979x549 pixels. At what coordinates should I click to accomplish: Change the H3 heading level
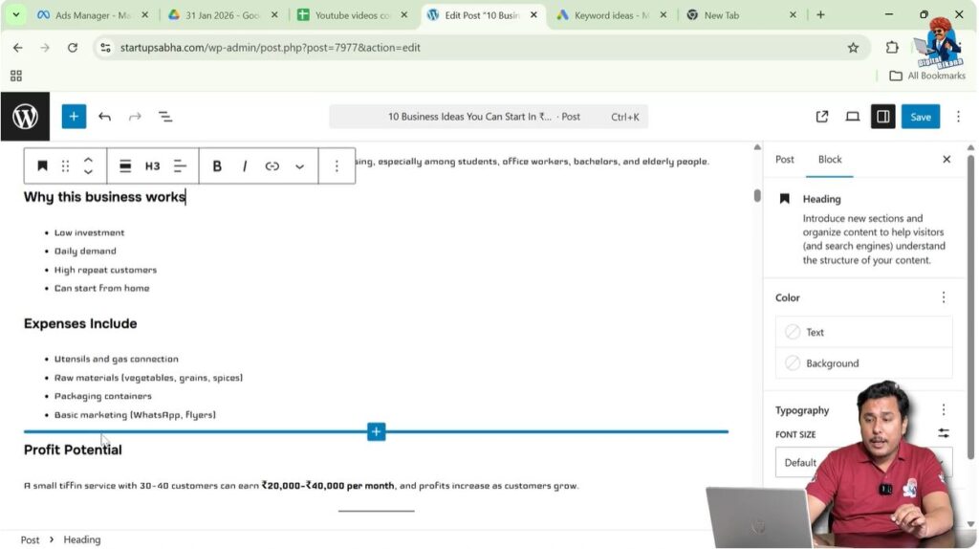click(x=152, y=166)
